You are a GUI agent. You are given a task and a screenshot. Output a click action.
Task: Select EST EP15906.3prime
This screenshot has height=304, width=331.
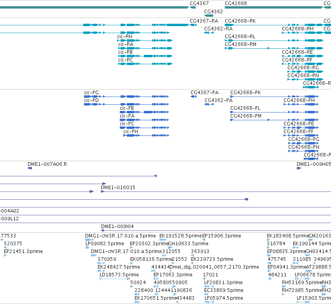(x=222, y=236)
